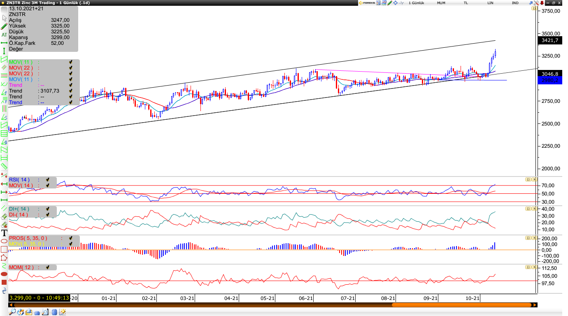Click the chart template icon beside the pencil
Viewport: 568px width, 316px height.
[384, 3]
